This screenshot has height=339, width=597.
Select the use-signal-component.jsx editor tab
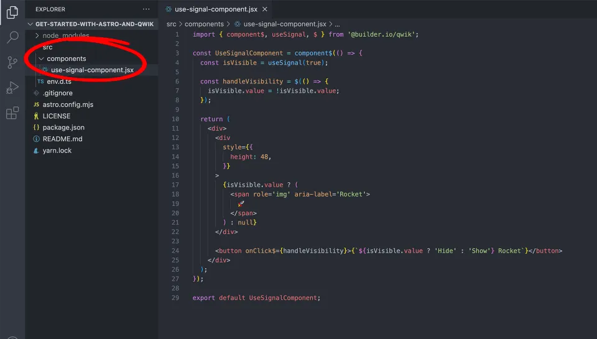coord(216,9)
